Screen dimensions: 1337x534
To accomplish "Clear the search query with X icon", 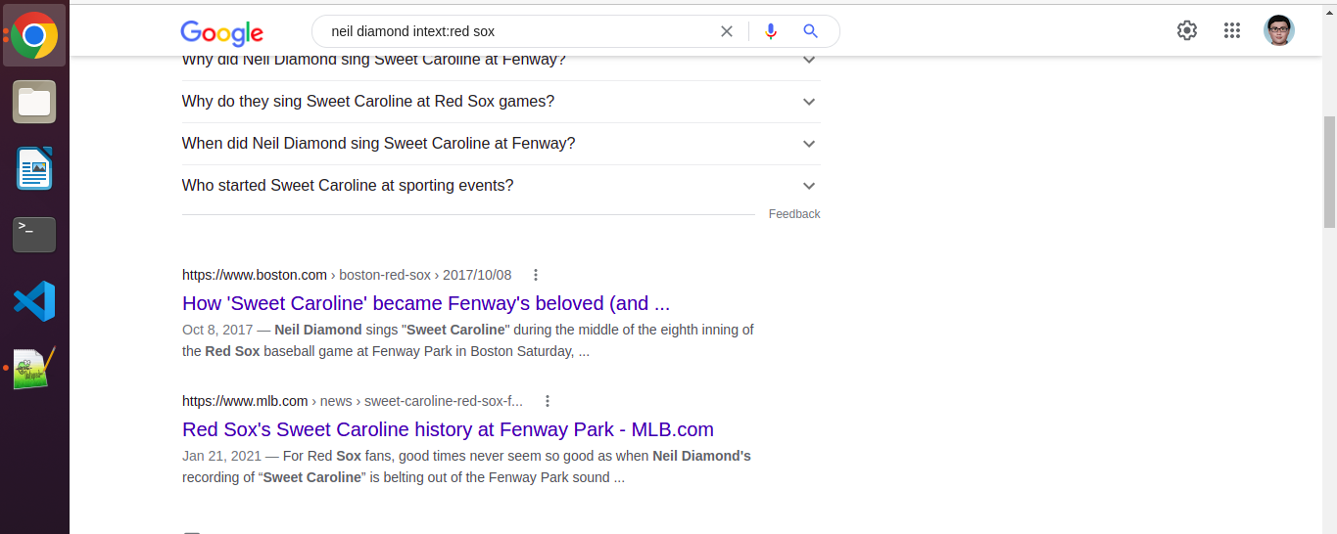I will click(727, 31).
